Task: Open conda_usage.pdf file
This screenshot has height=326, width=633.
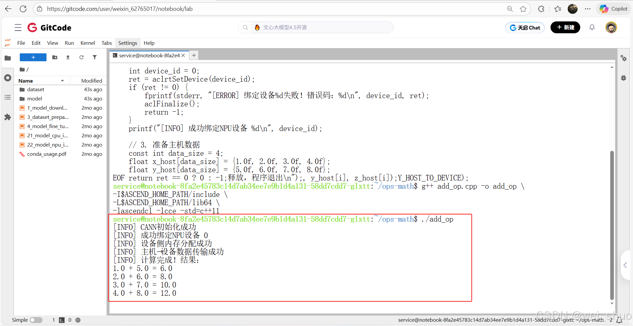Action: click(x=61, y=154)
